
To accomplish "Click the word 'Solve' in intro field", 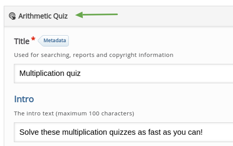I will coord(29,132).
